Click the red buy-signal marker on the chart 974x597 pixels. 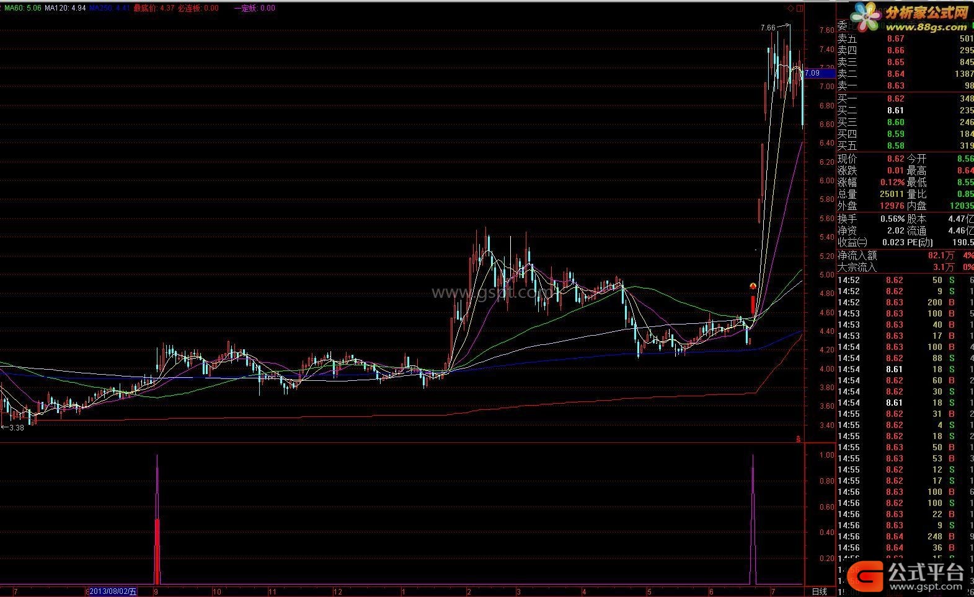(753, 286)
